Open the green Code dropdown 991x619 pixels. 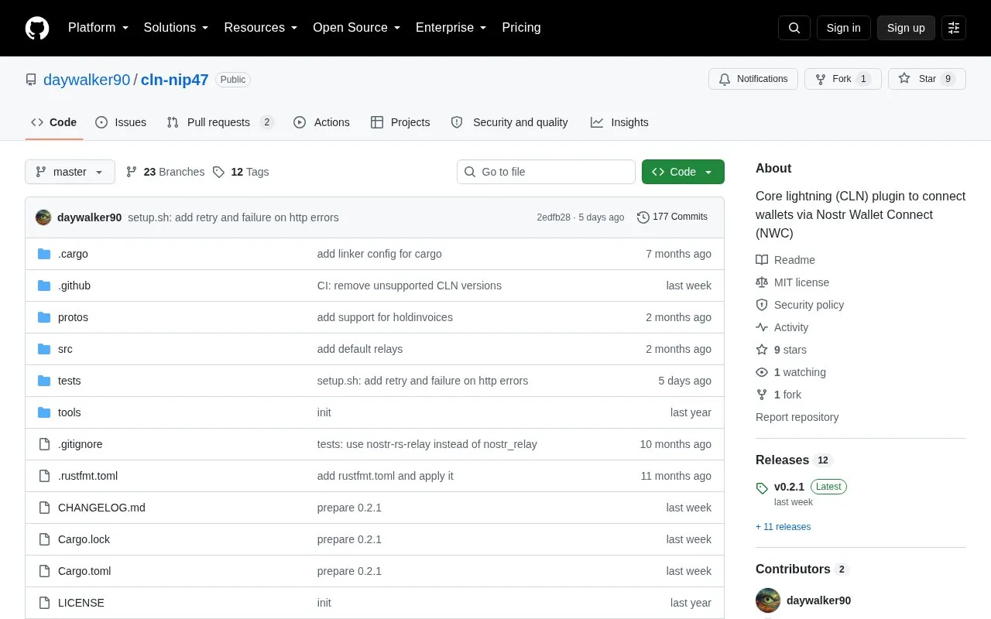[683, 172]
